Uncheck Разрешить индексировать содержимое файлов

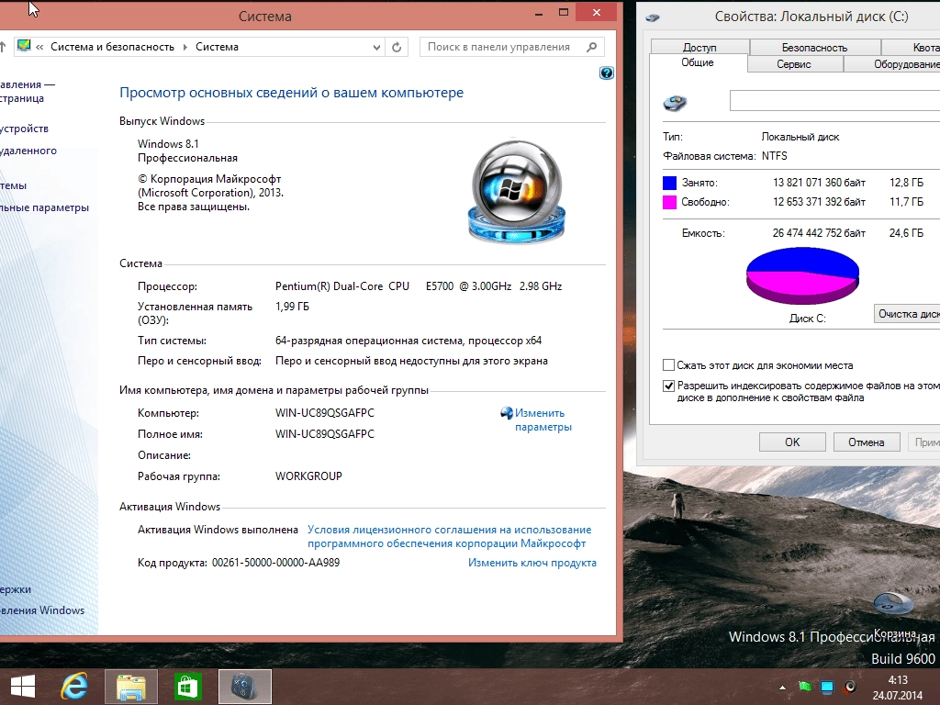[669, 386]
